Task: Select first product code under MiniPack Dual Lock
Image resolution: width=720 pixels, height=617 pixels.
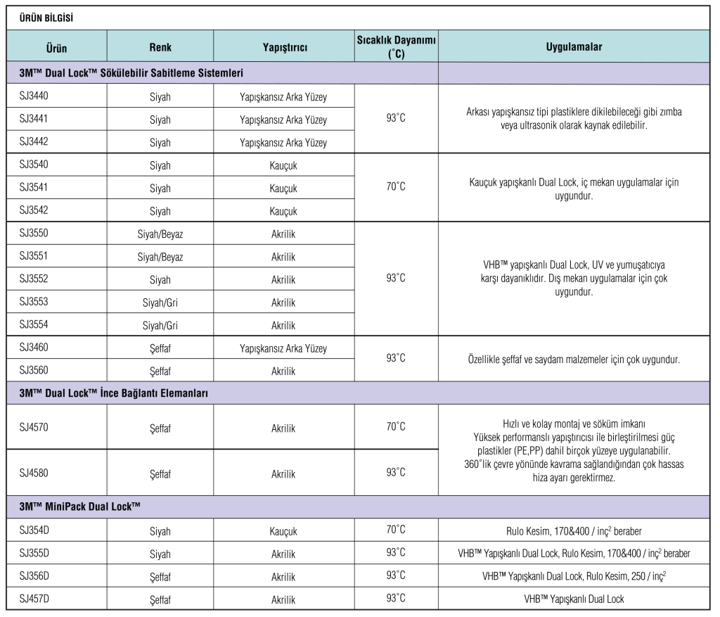Action: (34, 531)
